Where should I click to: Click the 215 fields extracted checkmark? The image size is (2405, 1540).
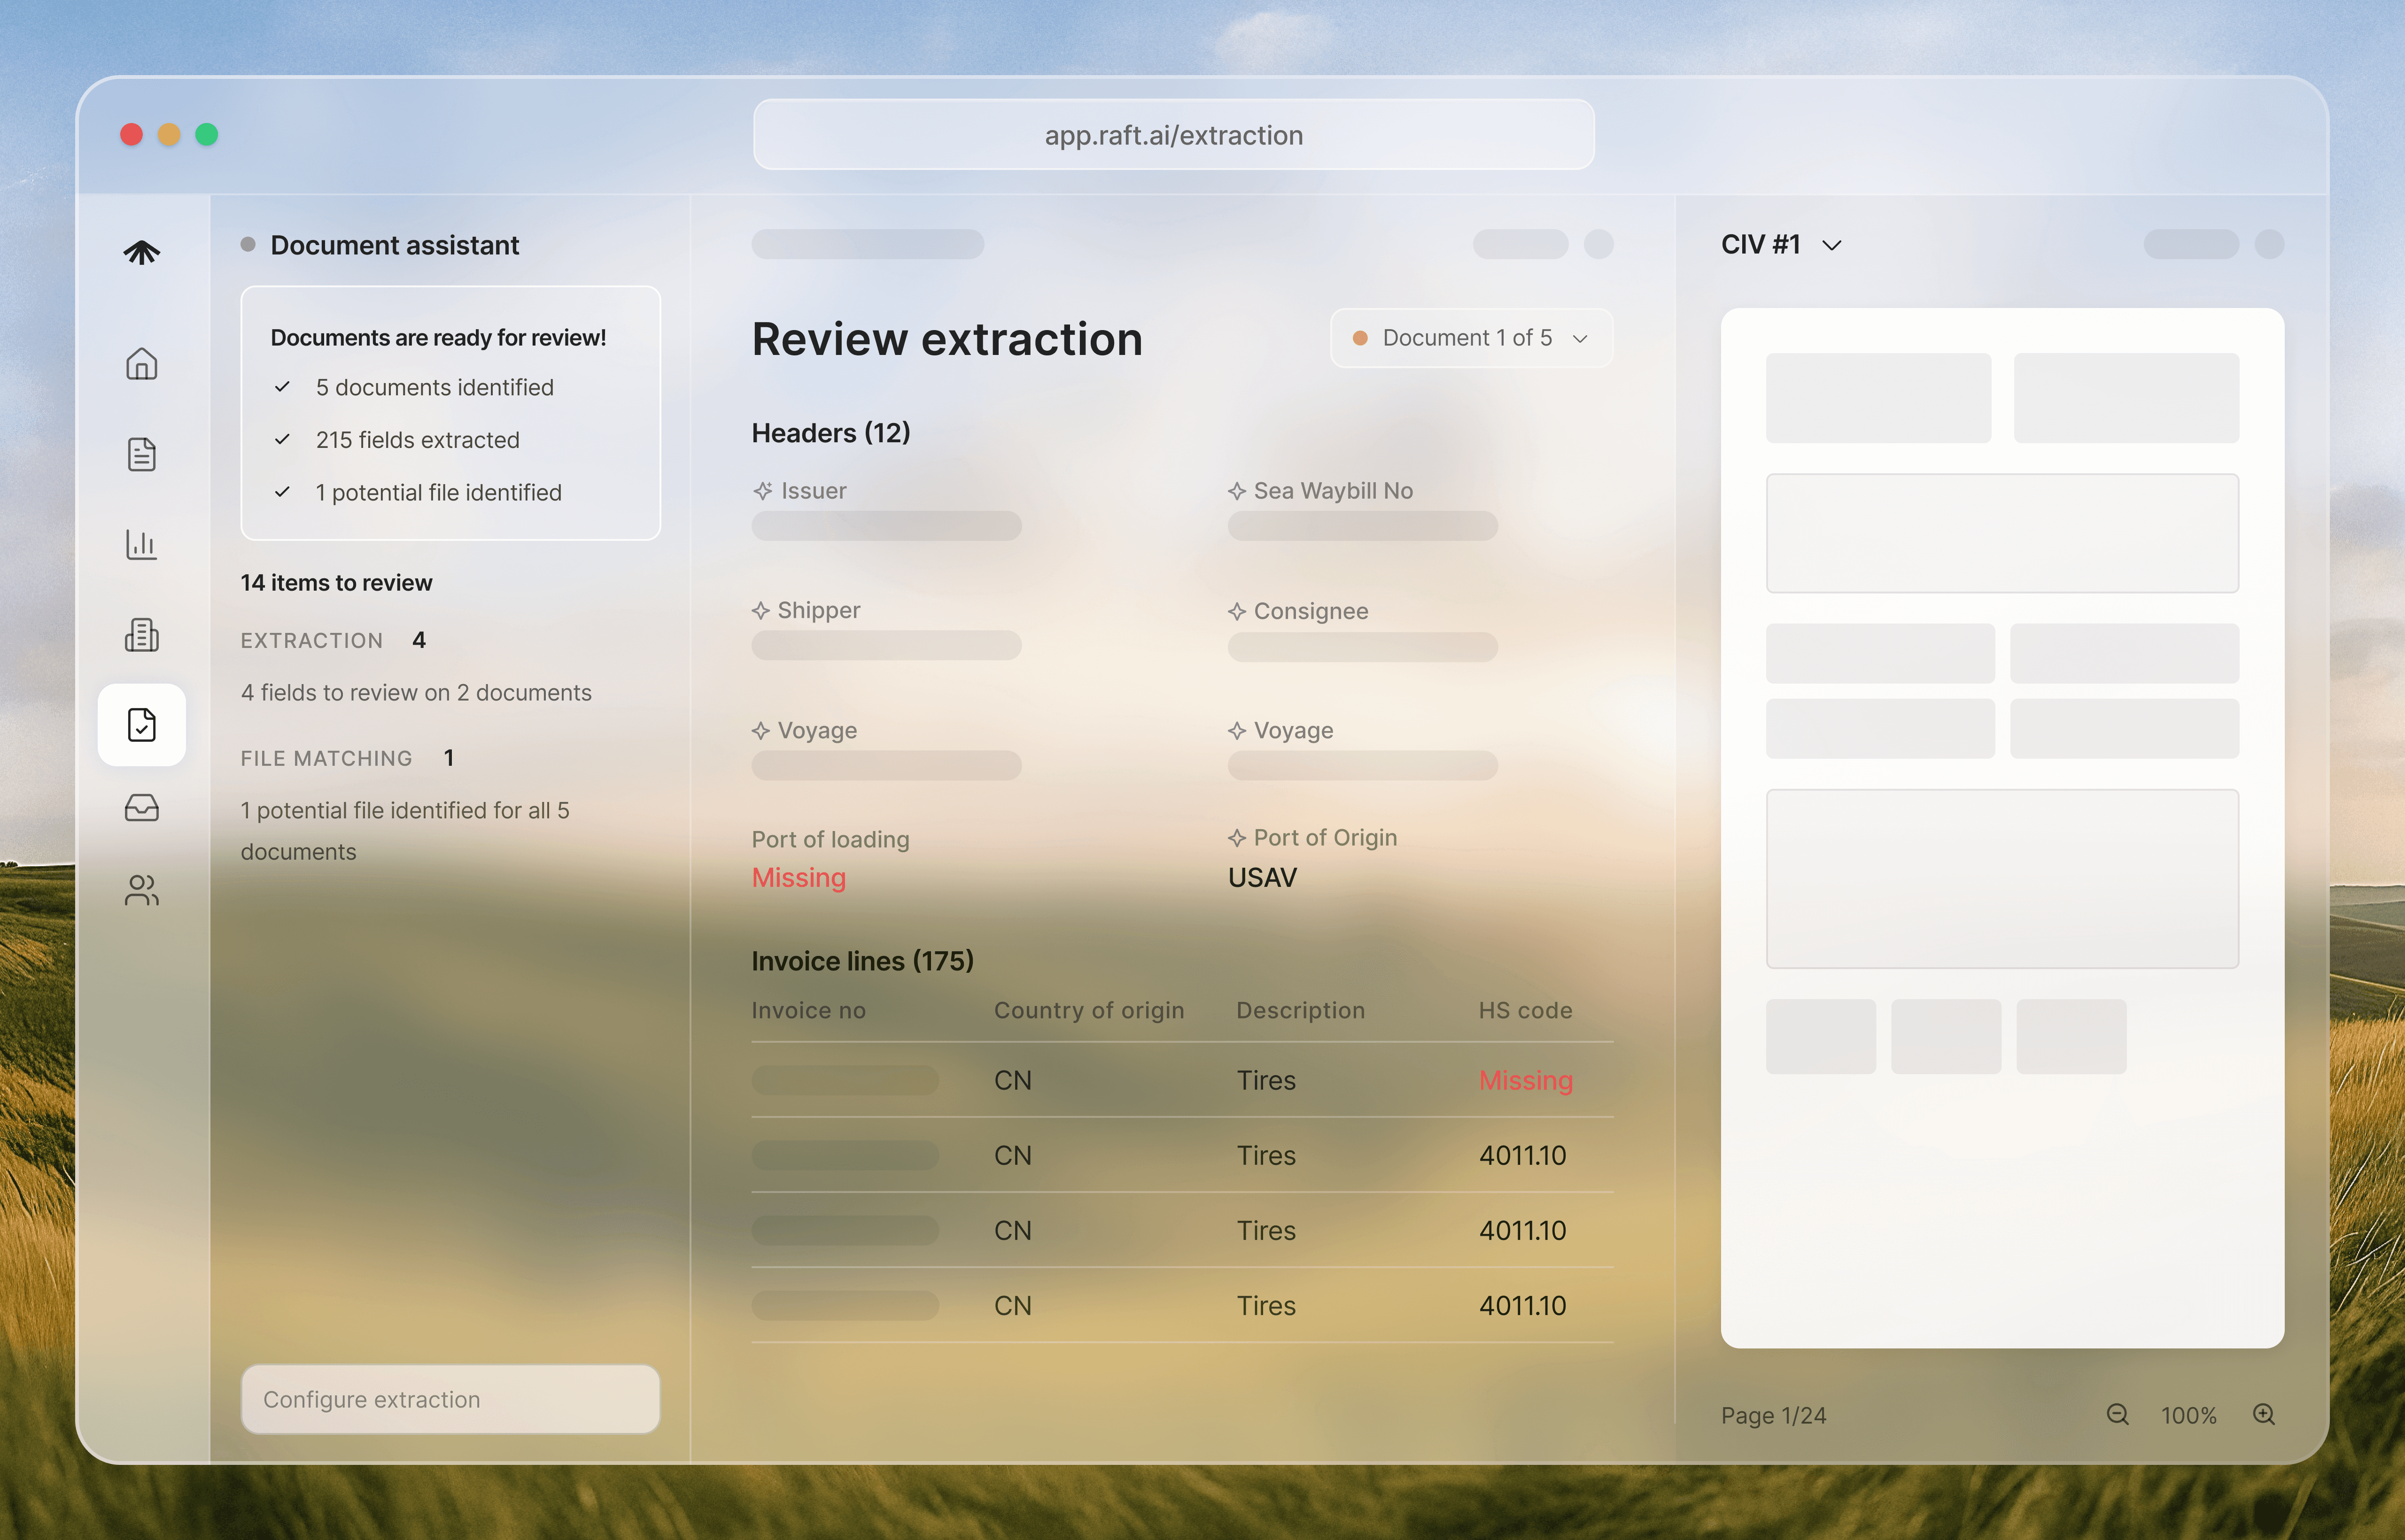(x=282, y=440)
